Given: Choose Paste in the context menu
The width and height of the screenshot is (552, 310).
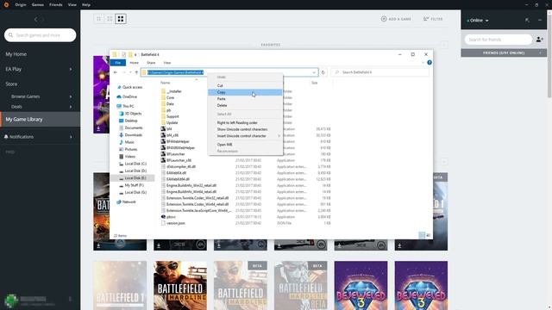Looking at the screenshot, I should (x=245, y=99).
